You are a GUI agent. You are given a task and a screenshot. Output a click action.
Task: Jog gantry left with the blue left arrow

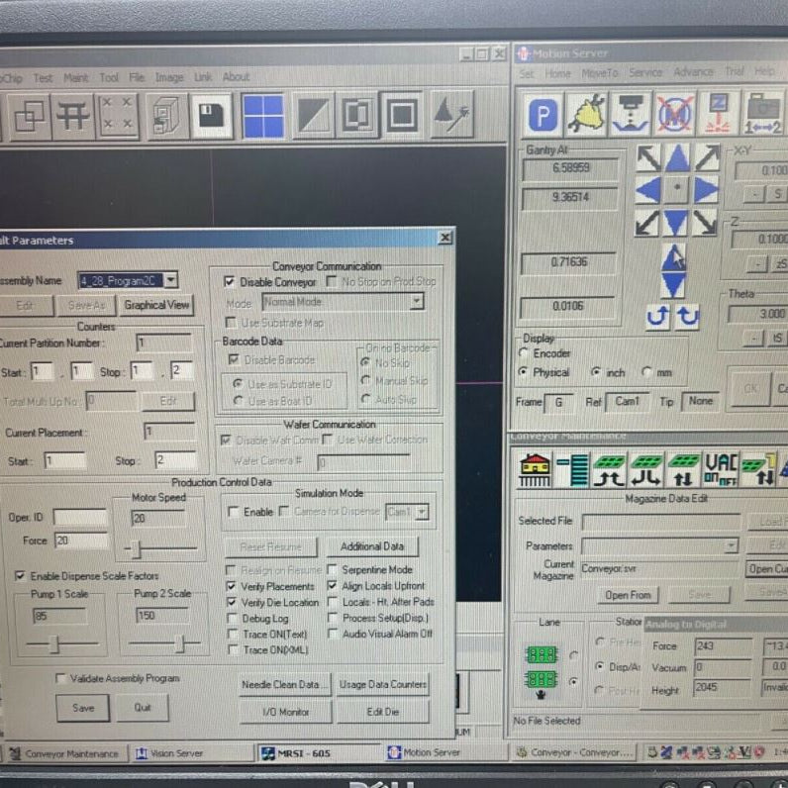coord(647,191)
